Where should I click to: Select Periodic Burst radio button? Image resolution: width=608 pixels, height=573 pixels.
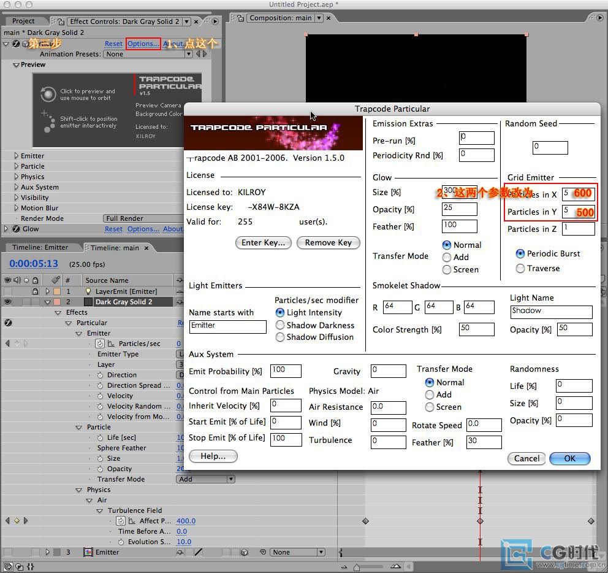tap(520, 254)
